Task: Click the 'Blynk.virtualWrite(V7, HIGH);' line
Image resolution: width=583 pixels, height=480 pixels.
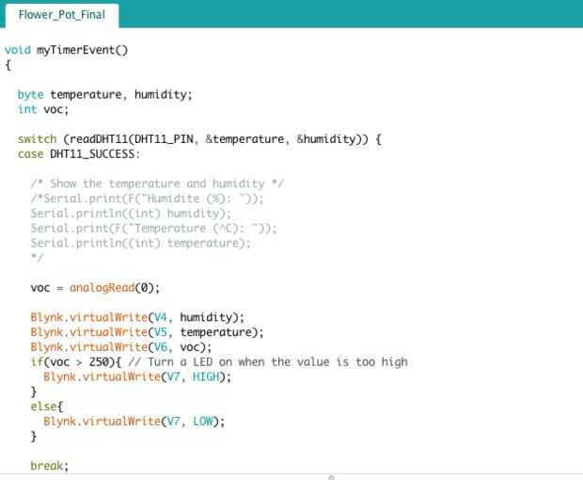Action: point(137,376)
